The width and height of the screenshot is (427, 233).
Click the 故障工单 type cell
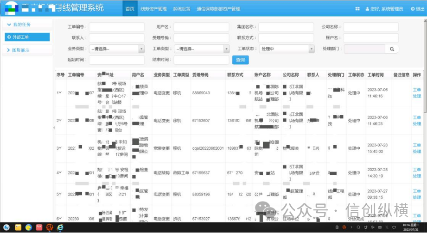coord(181,173)
